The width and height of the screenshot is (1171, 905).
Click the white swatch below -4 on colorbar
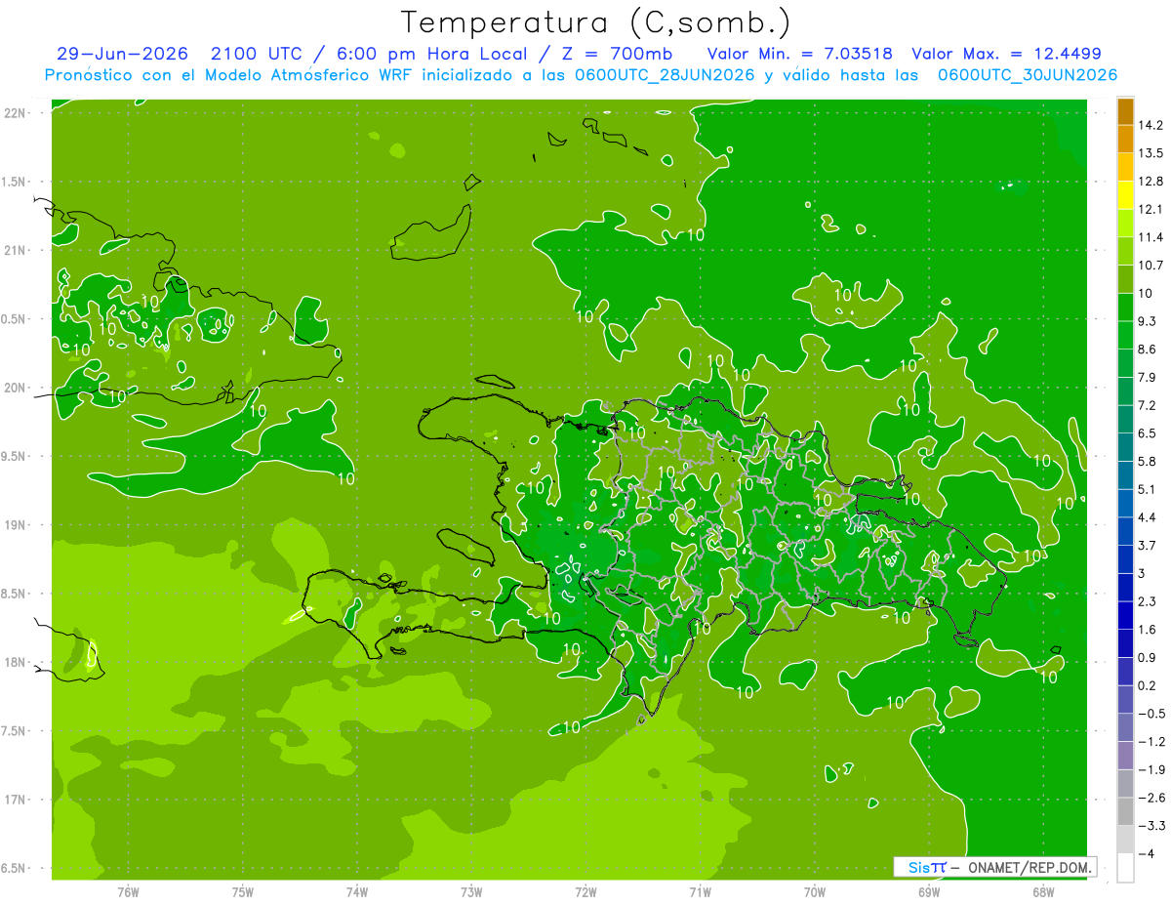tap(1125, 868)
